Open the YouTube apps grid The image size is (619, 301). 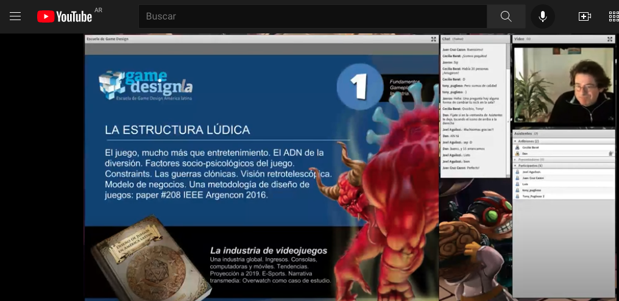613,16
